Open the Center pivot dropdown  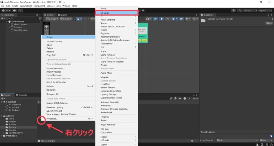click(x=52, y=19)
